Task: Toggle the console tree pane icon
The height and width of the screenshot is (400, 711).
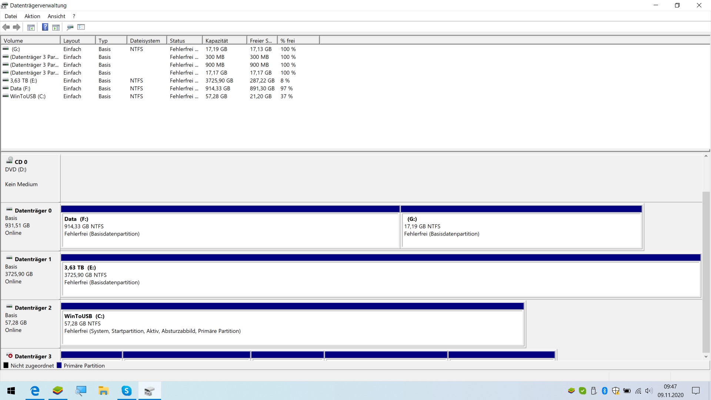Action: pos(31,27)
